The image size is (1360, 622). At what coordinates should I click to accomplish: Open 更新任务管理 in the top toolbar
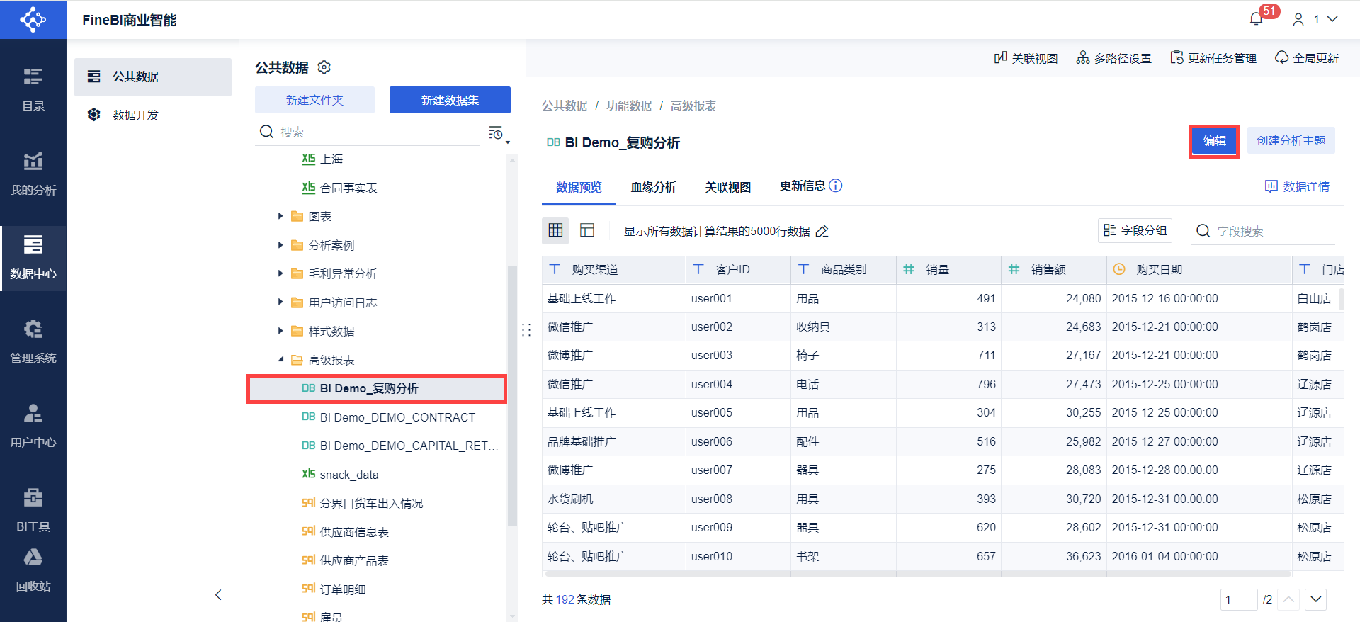click(x=1213, y=58)
